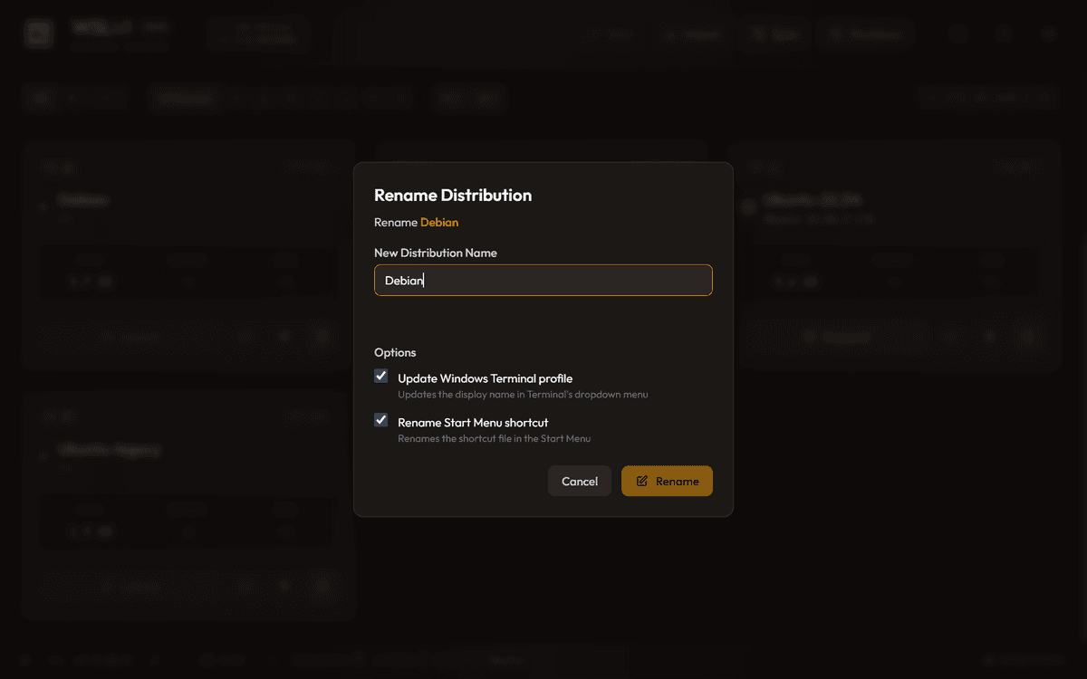Select the dimmed Ubuntu-legacy card title

pos(109,449)
